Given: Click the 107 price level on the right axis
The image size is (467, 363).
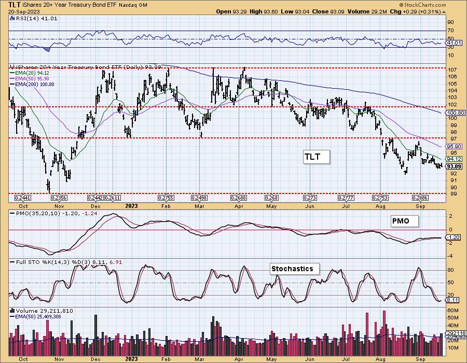Looking at the screenshot, I should (452, 70).
